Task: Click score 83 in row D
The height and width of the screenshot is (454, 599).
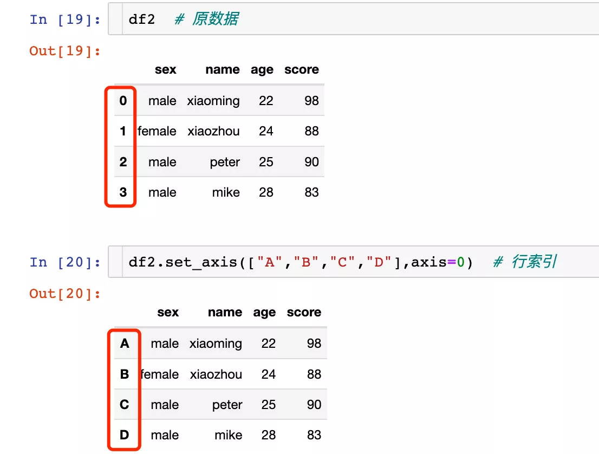Action: tap(314, 435)
